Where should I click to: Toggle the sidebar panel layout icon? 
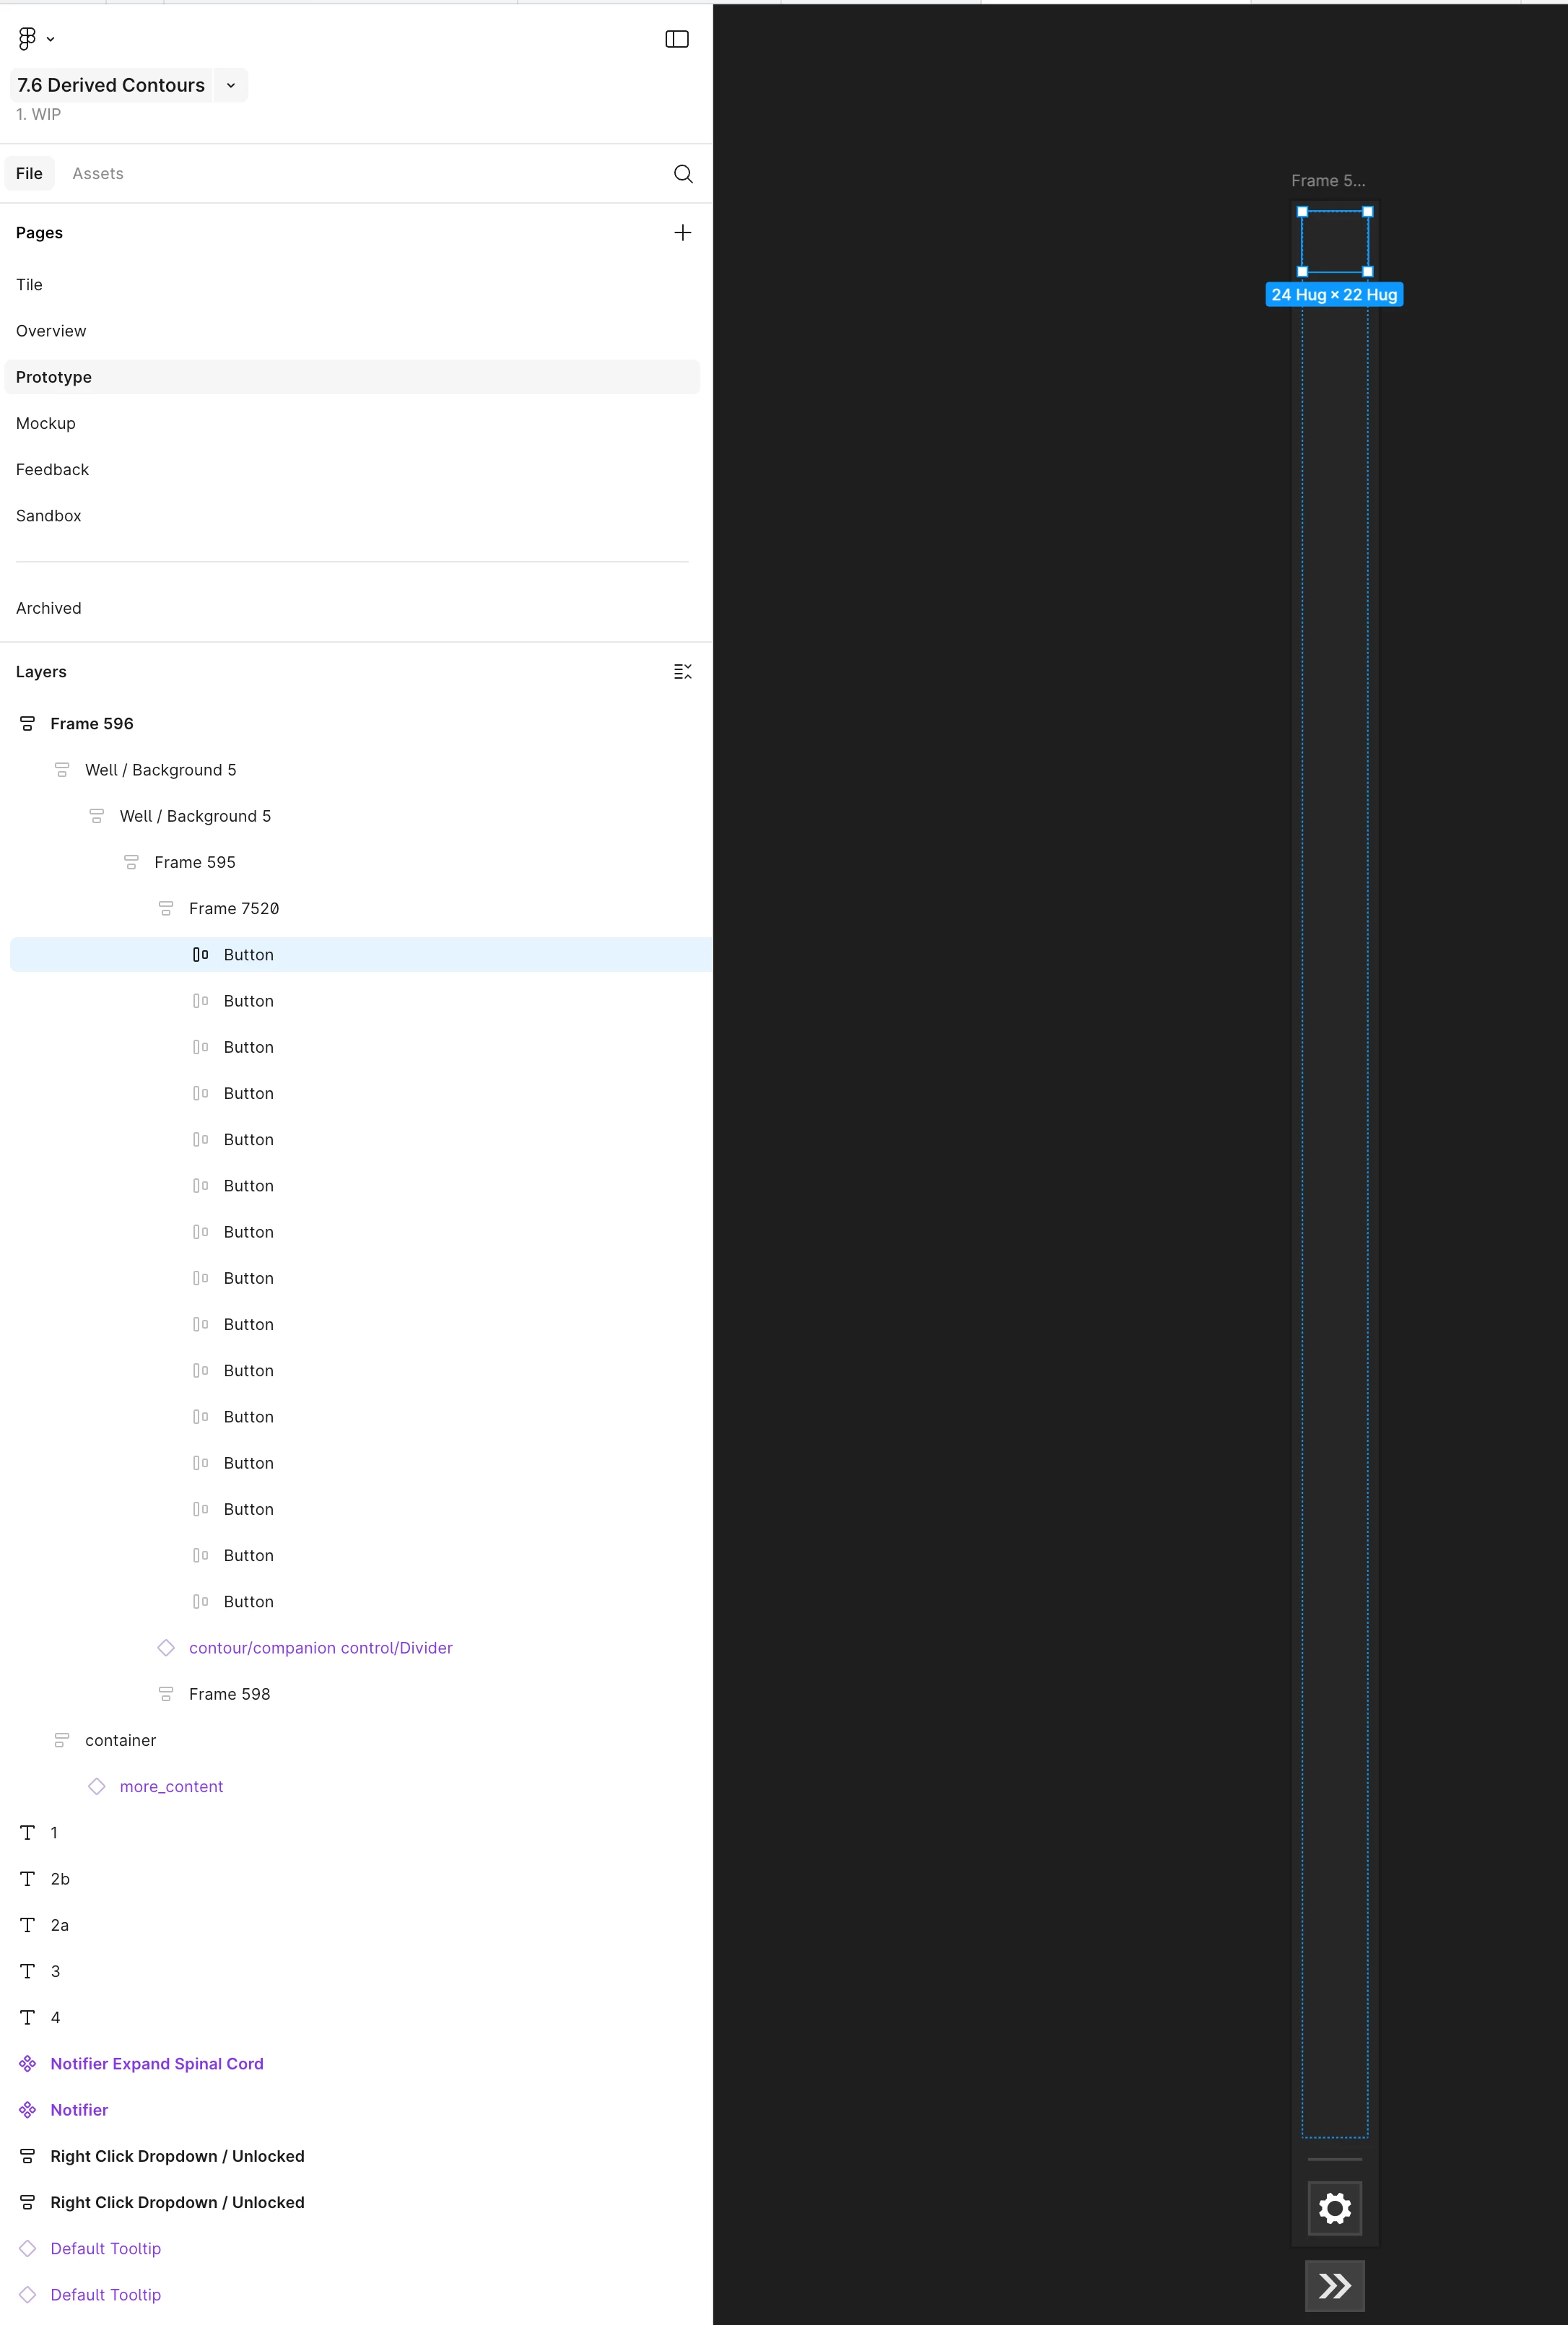677,39
